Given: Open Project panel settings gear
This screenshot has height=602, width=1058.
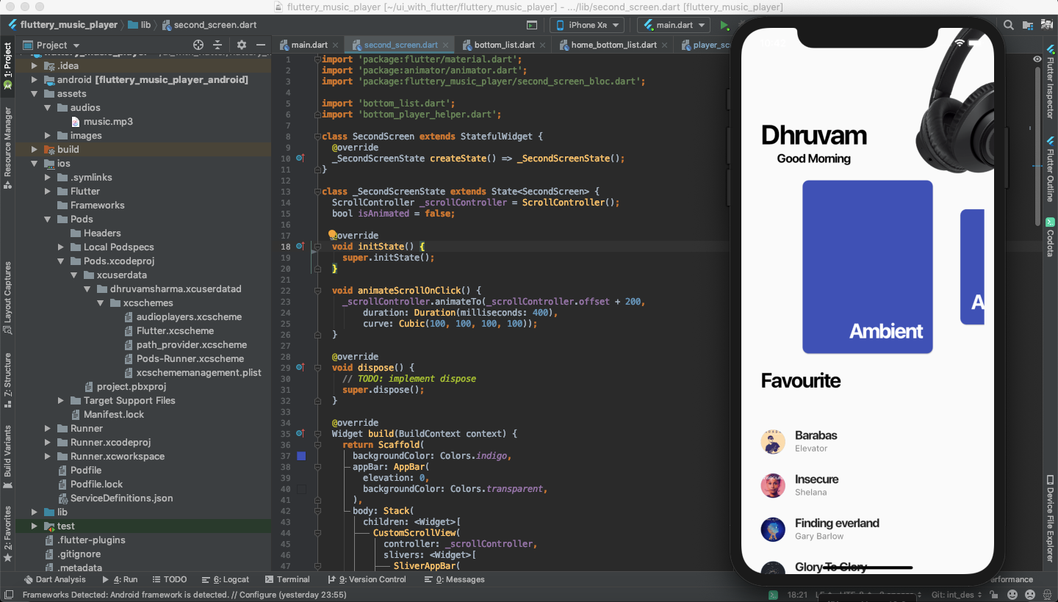Looking at the screenshot, I should coord(242,45).
